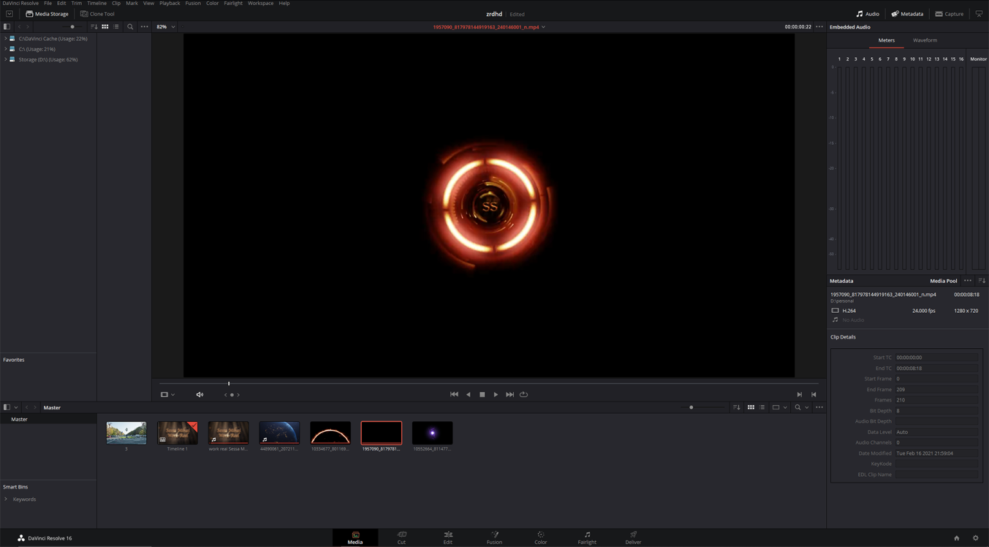Switch to the Waveform tab
Screen dimensions: 989x547
pos(925,40)
